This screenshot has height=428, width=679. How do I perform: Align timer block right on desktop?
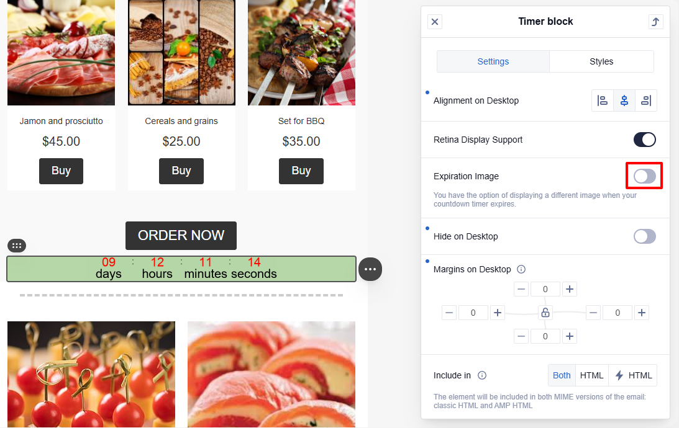click(646, 100)
